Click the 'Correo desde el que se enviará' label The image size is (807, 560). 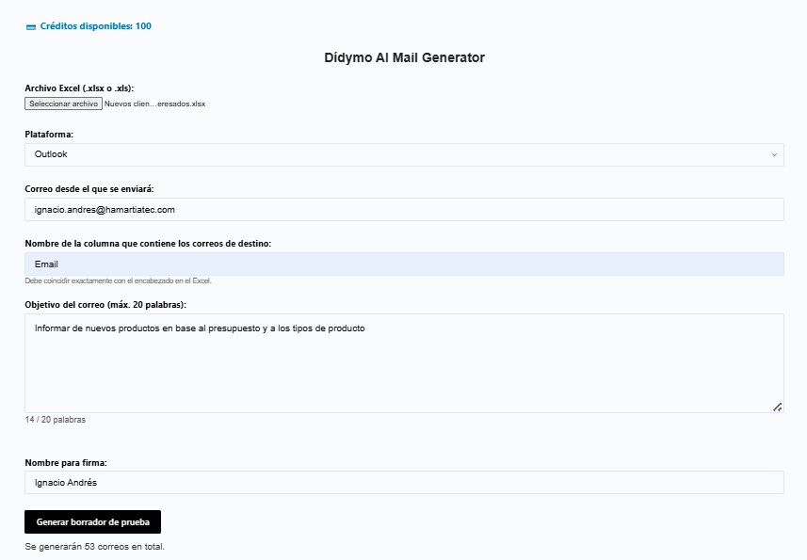pos(95,189)
